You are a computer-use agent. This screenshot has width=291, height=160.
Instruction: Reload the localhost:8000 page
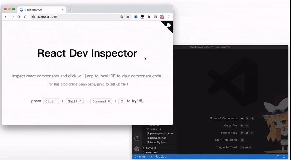[19, 17]
